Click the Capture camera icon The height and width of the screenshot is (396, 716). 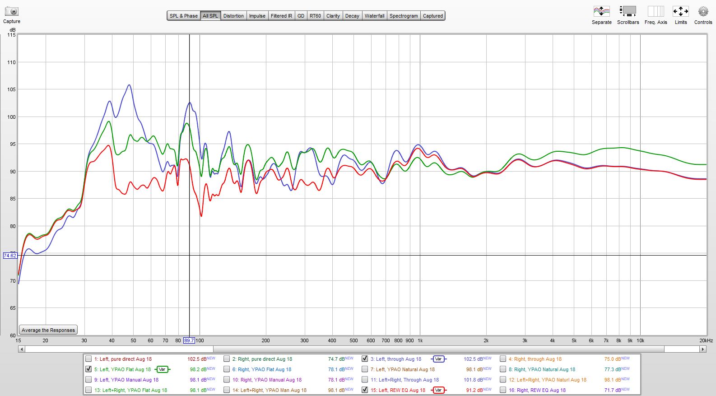[x=12, y=12]
